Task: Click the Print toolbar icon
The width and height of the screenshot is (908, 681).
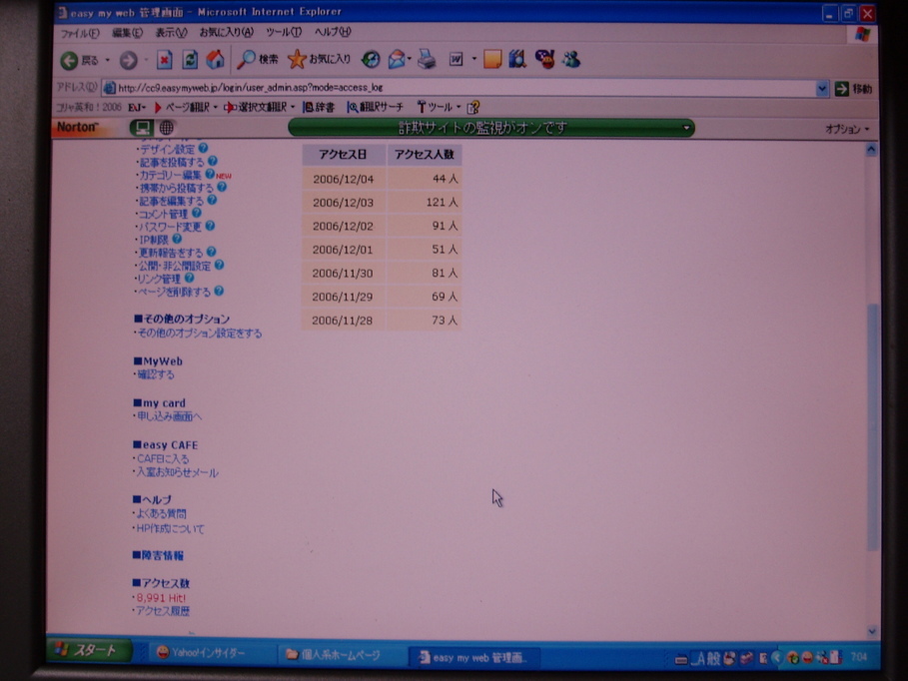Action: (x=427, y=60)
